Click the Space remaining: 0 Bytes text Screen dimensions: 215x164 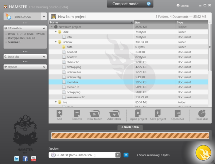(154, 155)
